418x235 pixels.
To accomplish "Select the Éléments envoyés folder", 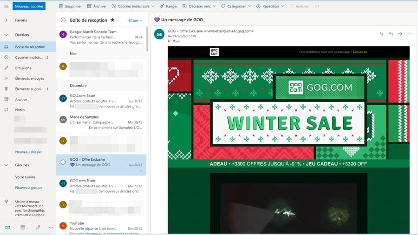I will click(x=29, y=78).
